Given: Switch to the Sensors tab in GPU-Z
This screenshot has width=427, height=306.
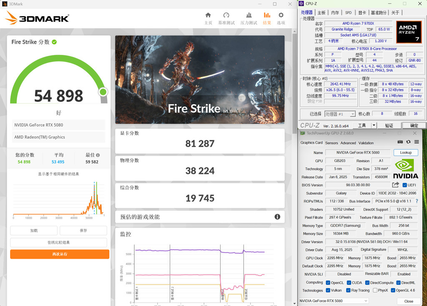Looking at the screenshot, I should coord(332,143).
